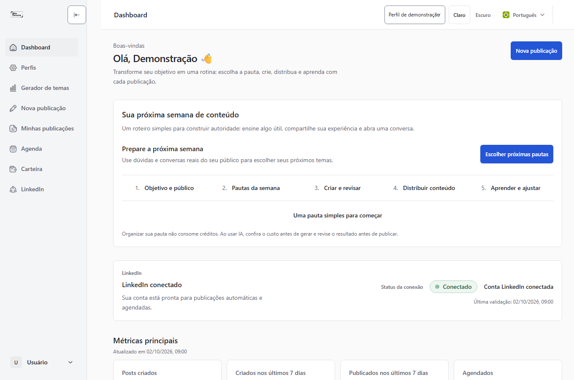Image resolution: width=574 pixels, height=380 pixels.
Task: Click the Perfis gear icon
Action: pyautogui.click(x=13, y=68)
